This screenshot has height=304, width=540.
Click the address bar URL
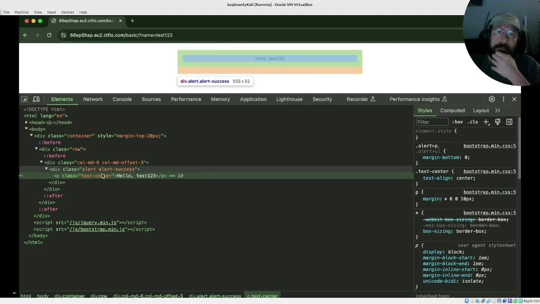[121, 35]
